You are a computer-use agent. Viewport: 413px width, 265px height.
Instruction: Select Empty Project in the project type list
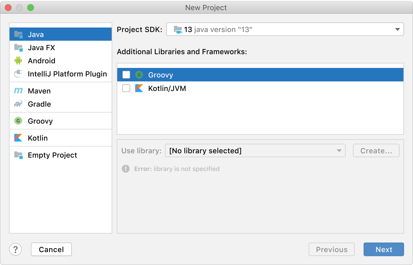point(52,155)
